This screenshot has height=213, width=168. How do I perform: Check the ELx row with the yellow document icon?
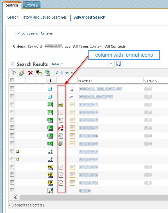12,143
